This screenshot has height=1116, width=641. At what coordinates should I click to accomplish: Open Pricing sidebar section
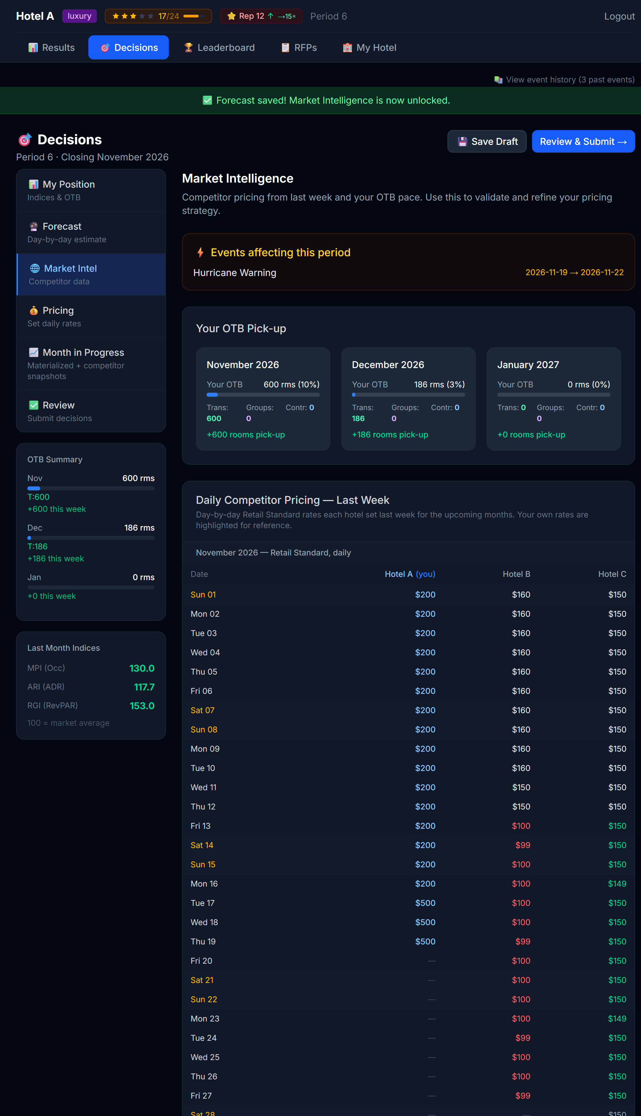tap(91, 316)
